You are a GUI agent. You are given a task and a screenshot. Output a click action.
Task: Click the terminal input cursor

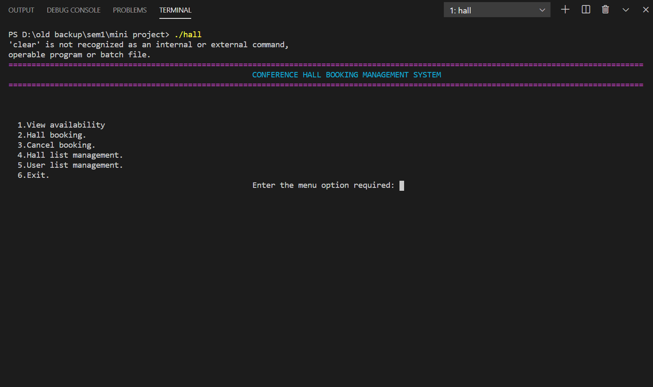tap(401, 185)
